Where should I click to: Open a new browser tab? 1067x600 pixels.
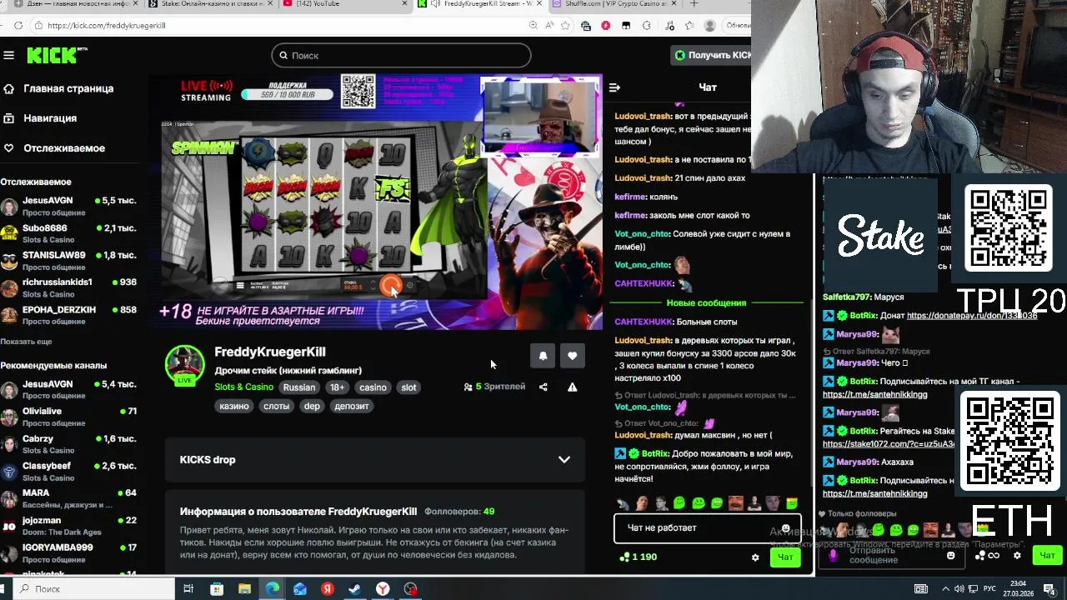(694, 4)
